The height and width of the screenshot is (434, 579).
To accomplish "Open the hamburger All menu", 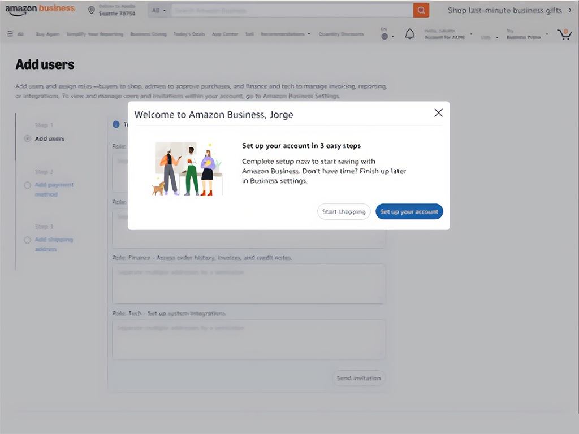I will [x=15, y=34].
